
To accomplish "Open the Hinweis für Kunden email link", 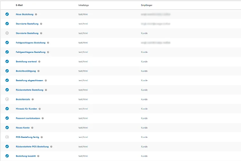I will [x=26, y=109].
